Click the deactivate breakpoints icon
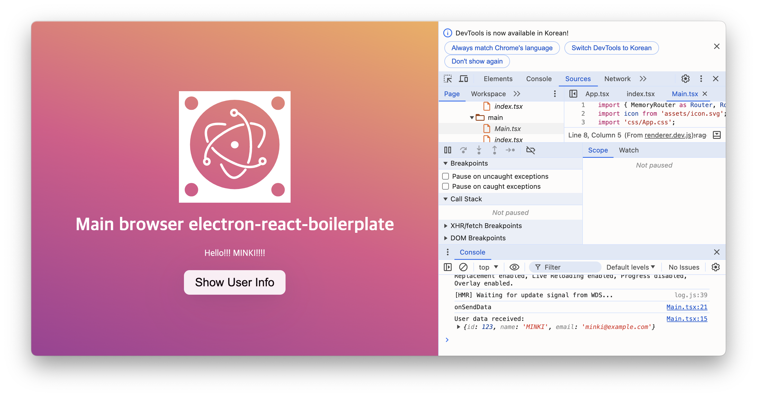Image resolution: width=757 pixels, height=397 pixels. 530,150
